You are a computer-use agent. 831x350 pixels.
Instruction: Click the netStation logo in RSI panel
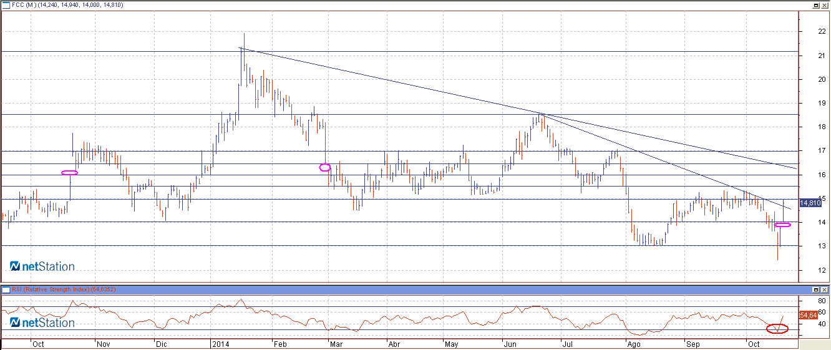[42, 323]
